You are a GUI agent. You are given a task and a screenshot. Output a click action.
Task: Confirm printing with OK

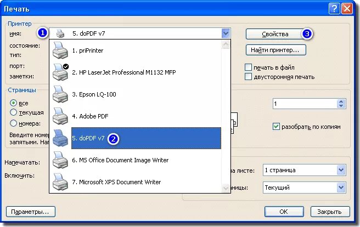[284, 212]
